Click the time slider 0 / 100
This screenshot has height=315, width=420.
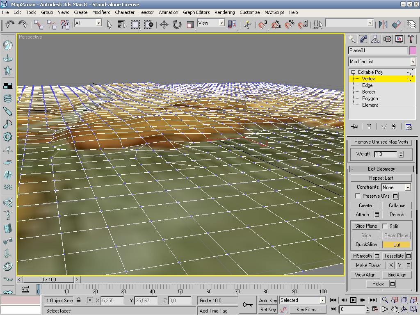coord(48,279)
